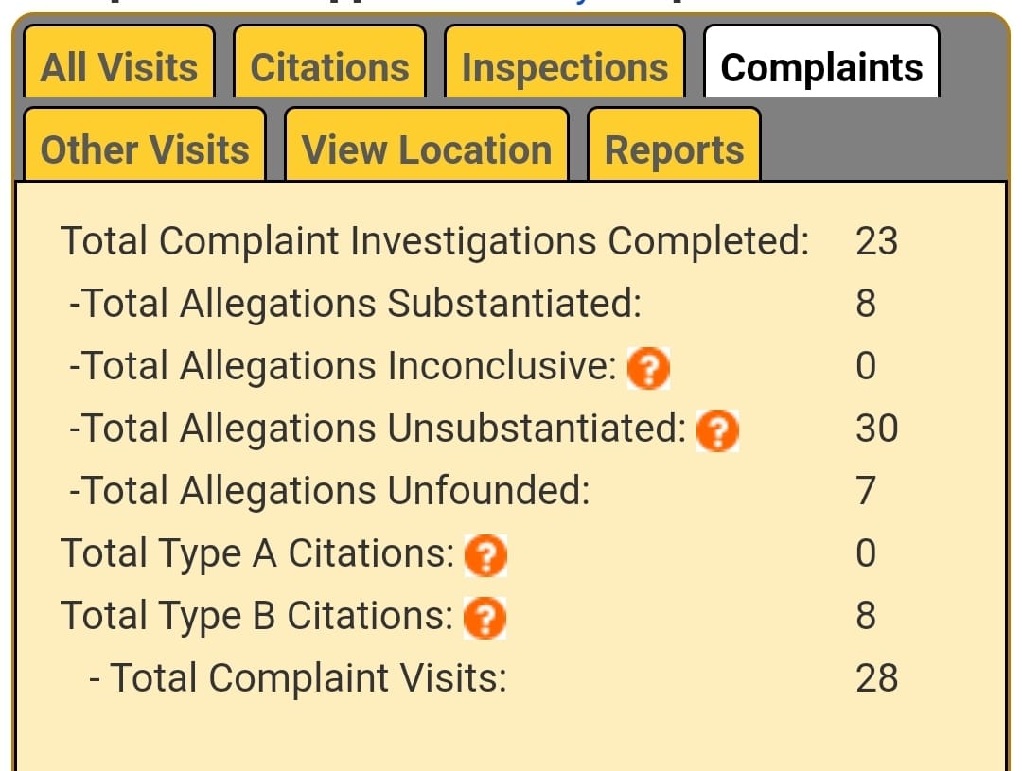Switch to the All Visits tab
The height and width of the screenshot is (771, 1022).
coord(120,67)
